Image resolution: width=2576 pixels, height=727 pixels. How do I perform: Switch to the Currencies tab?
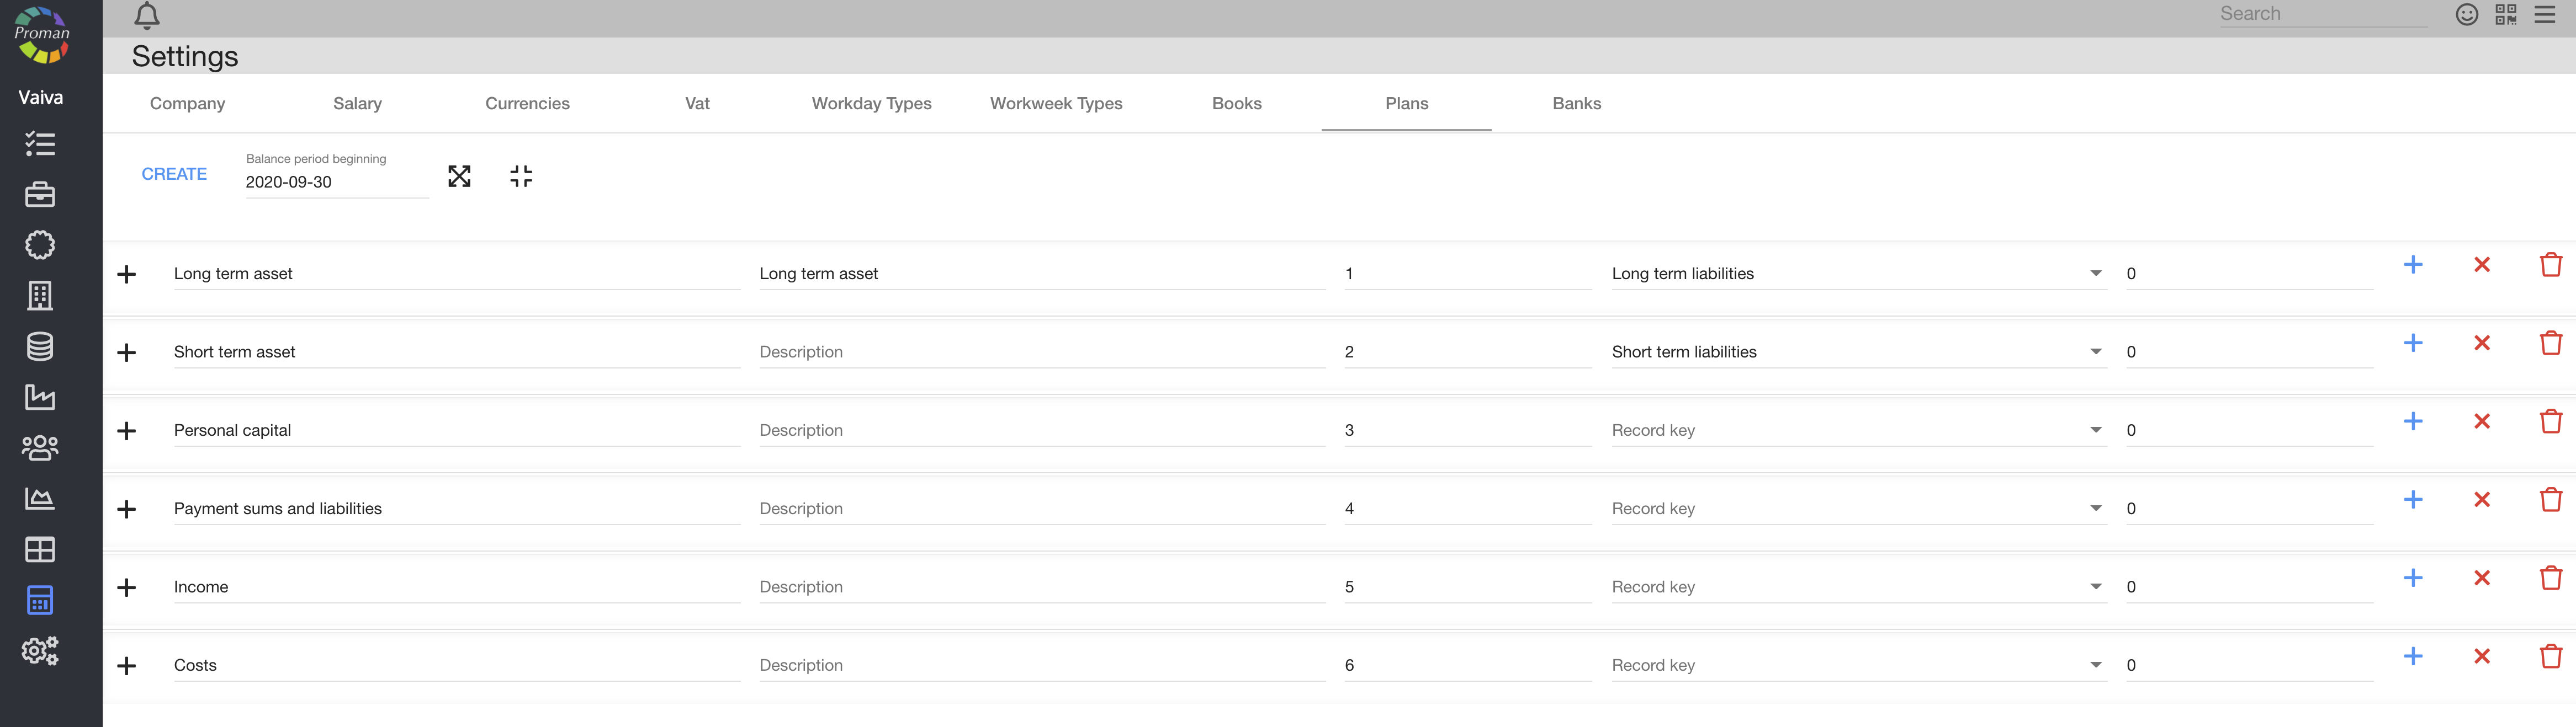click(x=527, y=104)
